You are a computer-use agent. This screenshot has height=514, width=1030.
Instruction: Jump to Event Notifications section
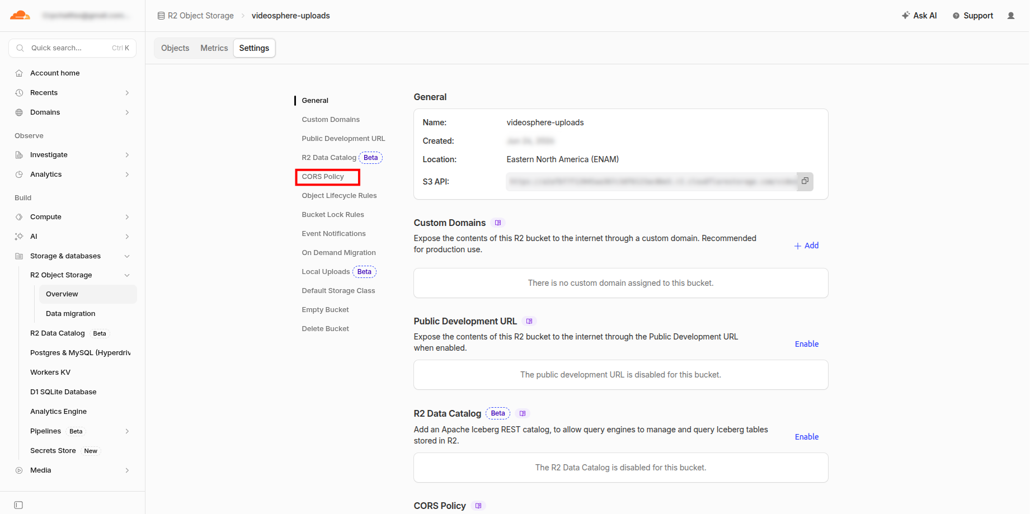(x=333, y=234)
